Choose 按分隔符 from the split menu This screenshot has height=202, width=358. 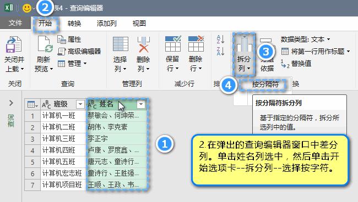(x=265, y=85)
